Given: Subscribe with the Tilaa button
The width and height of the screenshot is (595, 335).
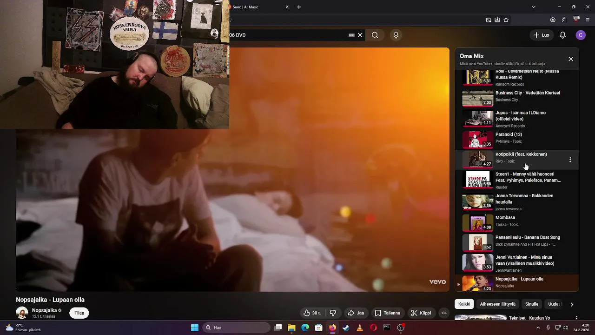Looking at the screenshot, I should tap(79, 313).
